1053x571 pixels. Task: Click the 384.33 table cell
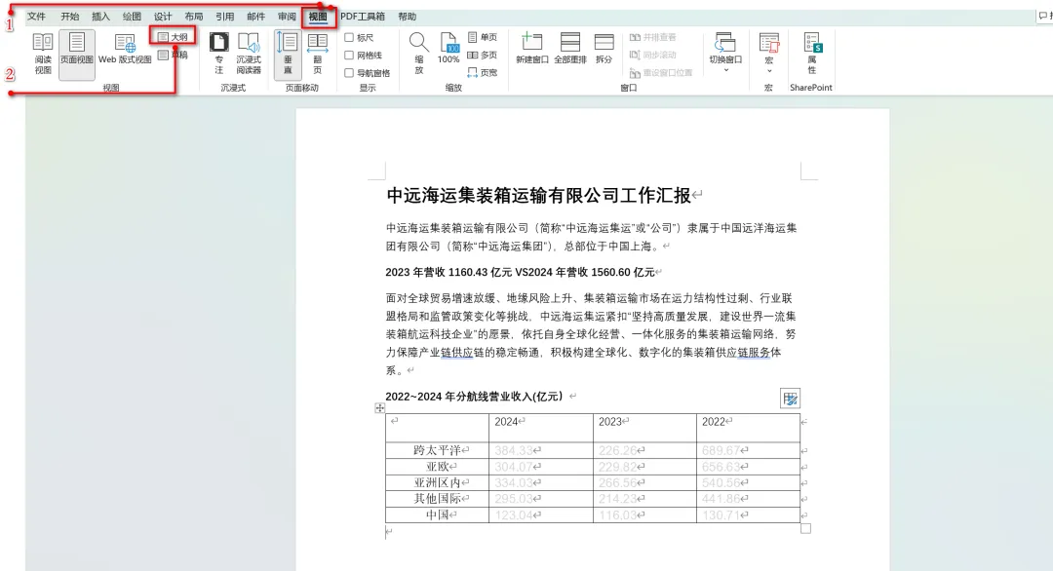coord(541,450)
